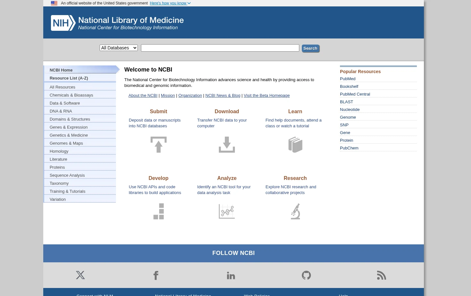Click the Develop building blocks icon
Screen dimensions: 471x296
click(159, 211)
